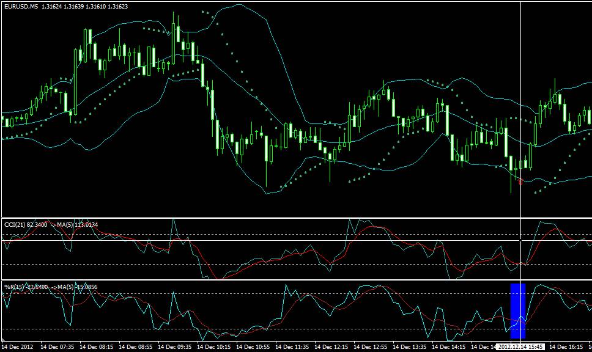This screenshot has width=592, height=352.
Task: Click the 14 Dec 10:55 time axis label
Action: click(x=253, y=346)
